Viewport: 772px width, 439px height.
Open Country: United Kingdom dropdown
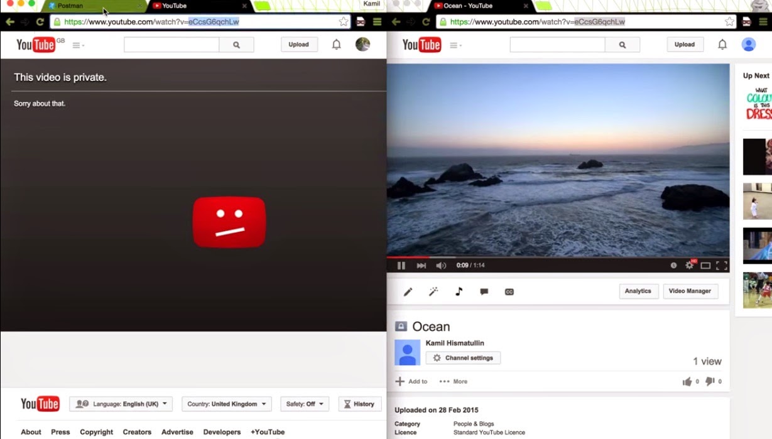click(x=227, y=404)
